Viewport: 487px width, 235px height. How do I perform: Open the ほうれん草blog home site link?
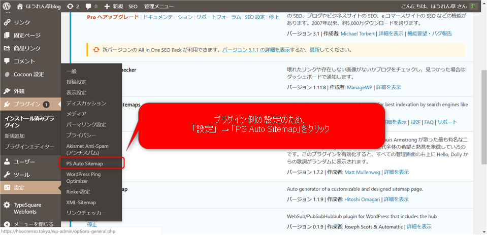(39, 6)
